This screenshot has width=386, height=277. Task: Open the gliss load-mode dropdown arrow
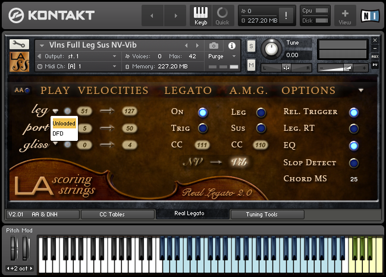point(55,143)
